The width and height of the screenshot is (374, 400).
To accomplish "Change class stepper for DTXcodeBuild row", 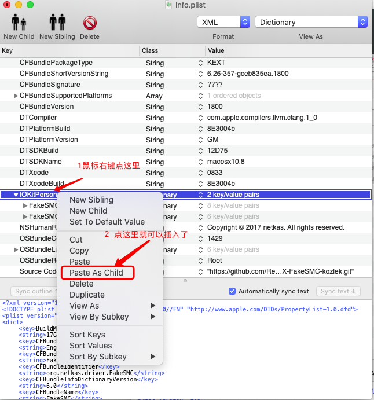I will (x=200, y=184).
